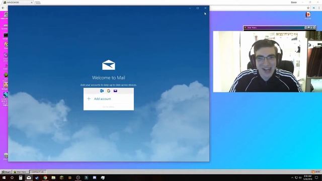The image size is (322, 181).
Task: Close the Star Wars window
Action: pyautogui.click(x=314, y=28)
